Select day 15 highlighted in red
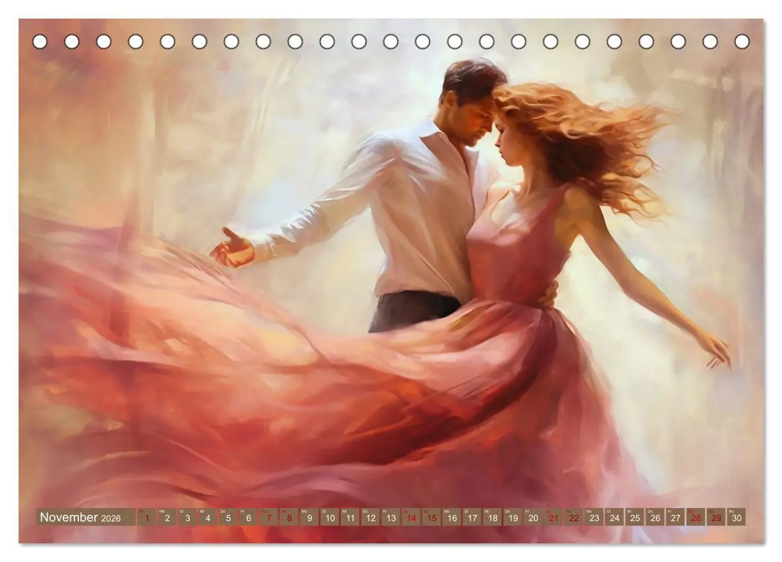782x562 pixels. [x=431, y=517]
